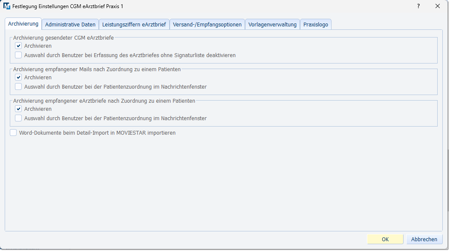
Task: Click the window title 'Festlegung Einstellungen CGM eArztbrief Praxis 1'
Action: coord(68,6)
